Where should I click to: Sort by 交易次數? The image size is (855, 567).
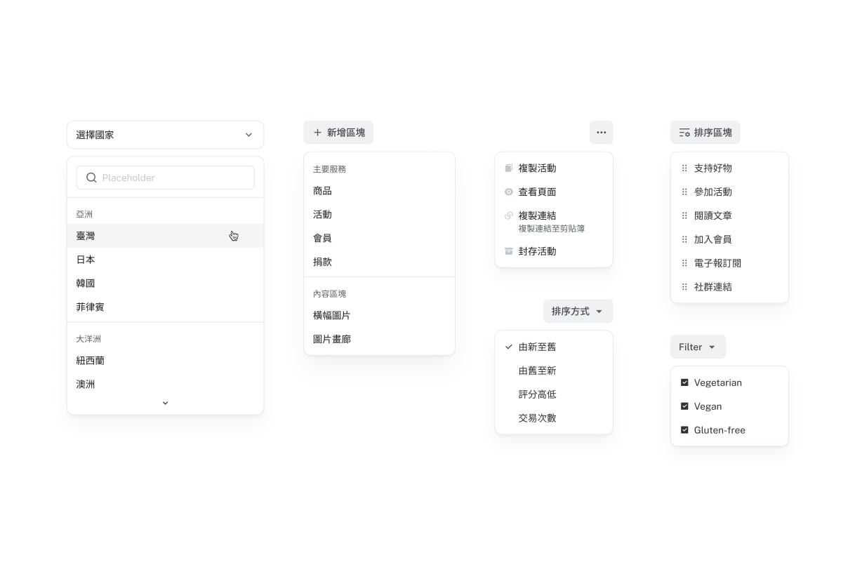click(554, 418)
